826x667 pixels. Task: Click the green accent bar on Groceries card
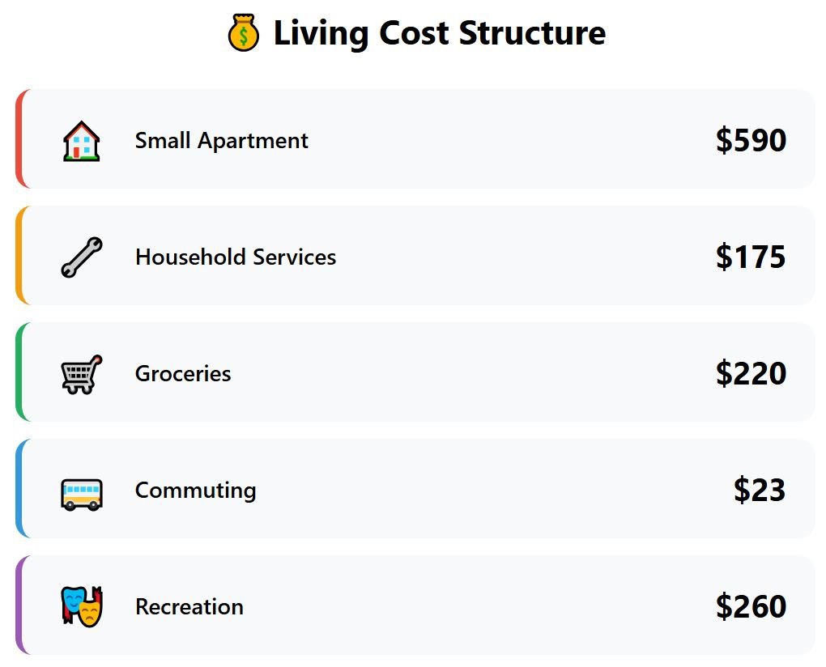(18, 372)
